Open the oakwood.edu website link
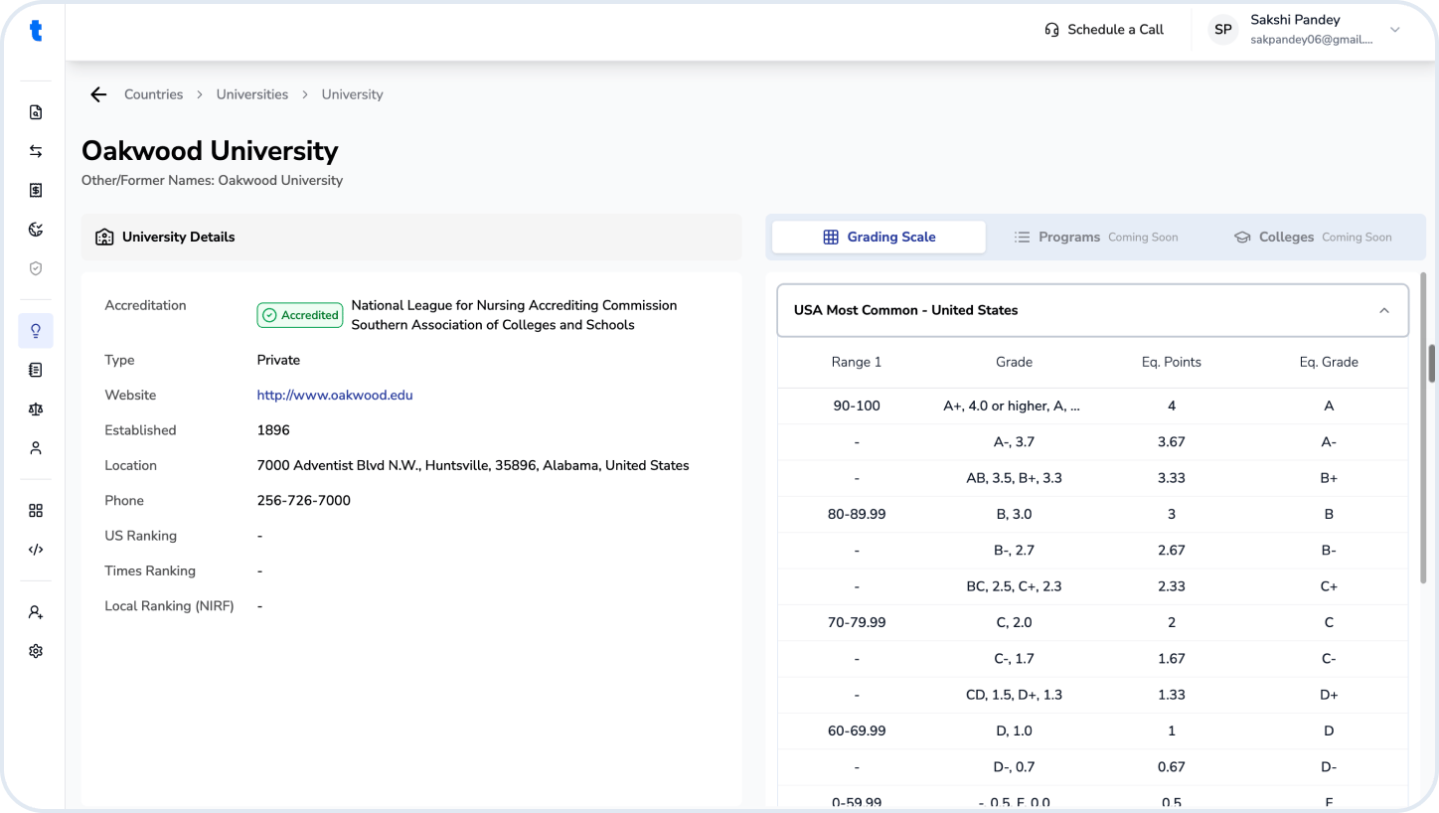This screenshot has width=1439, height=813. (335, 395)
